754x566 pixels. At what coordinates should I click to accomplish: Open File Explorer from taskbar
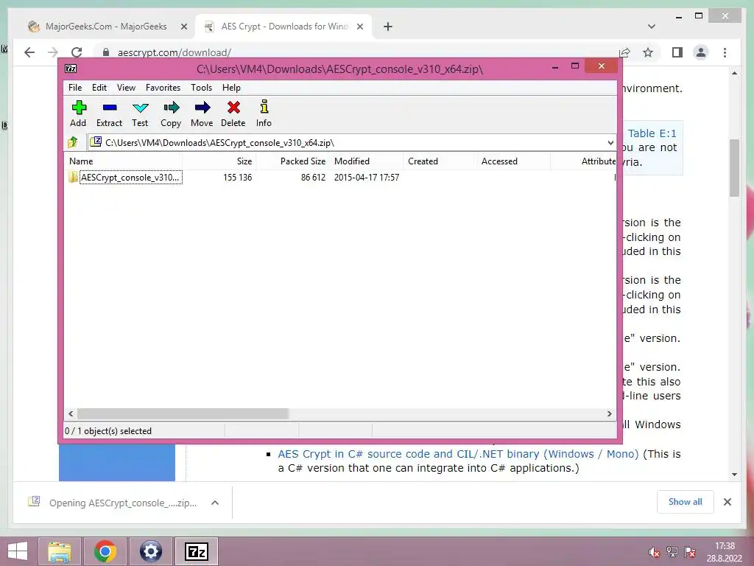click(59, 551)
